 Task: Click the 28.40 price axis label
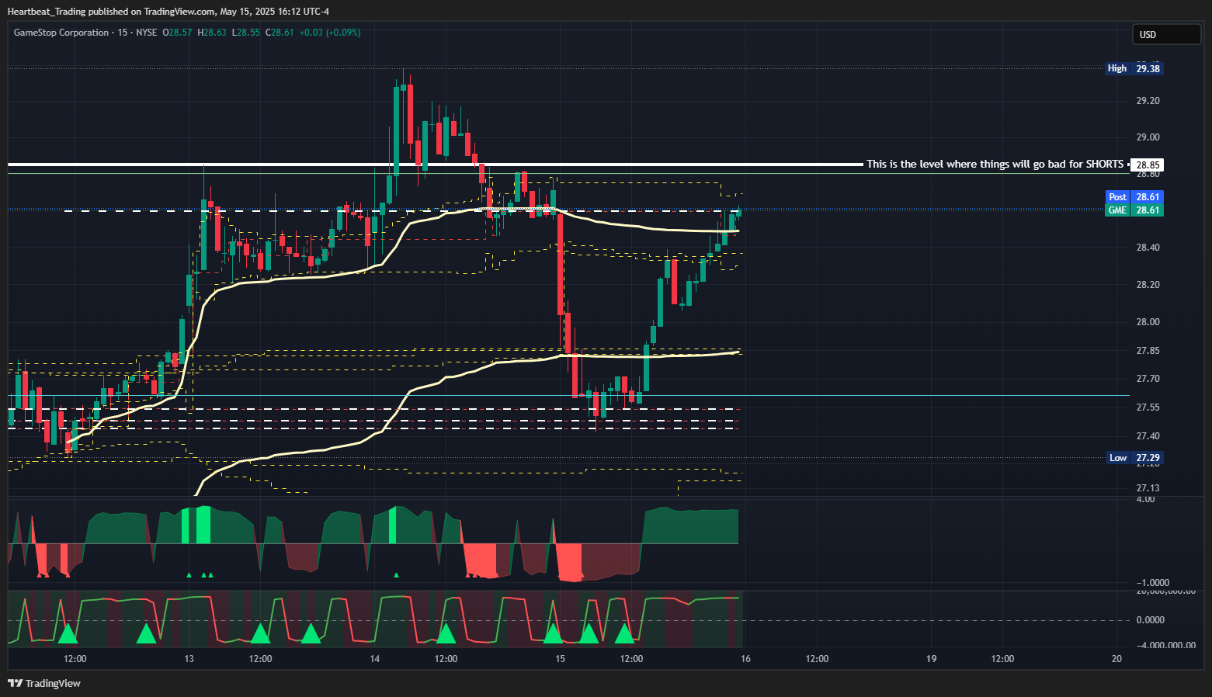click(1148, 248)
